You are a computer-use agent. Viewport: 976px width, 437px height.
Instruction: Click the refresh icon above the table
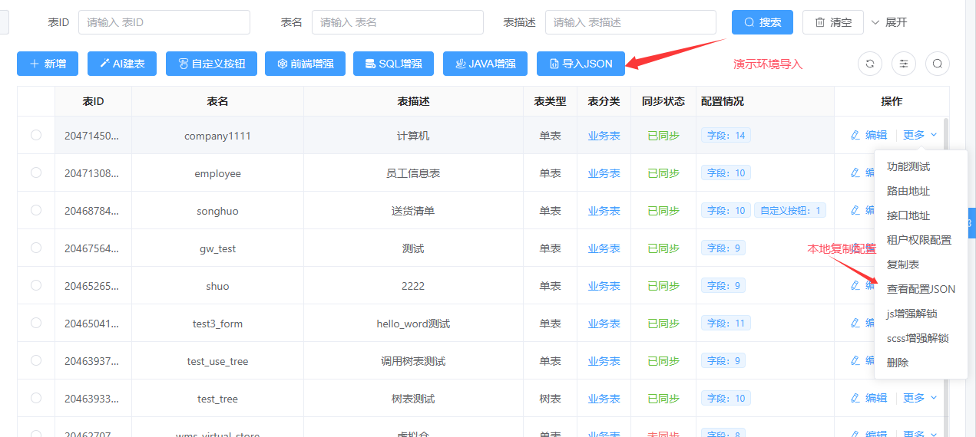point(869,64)
